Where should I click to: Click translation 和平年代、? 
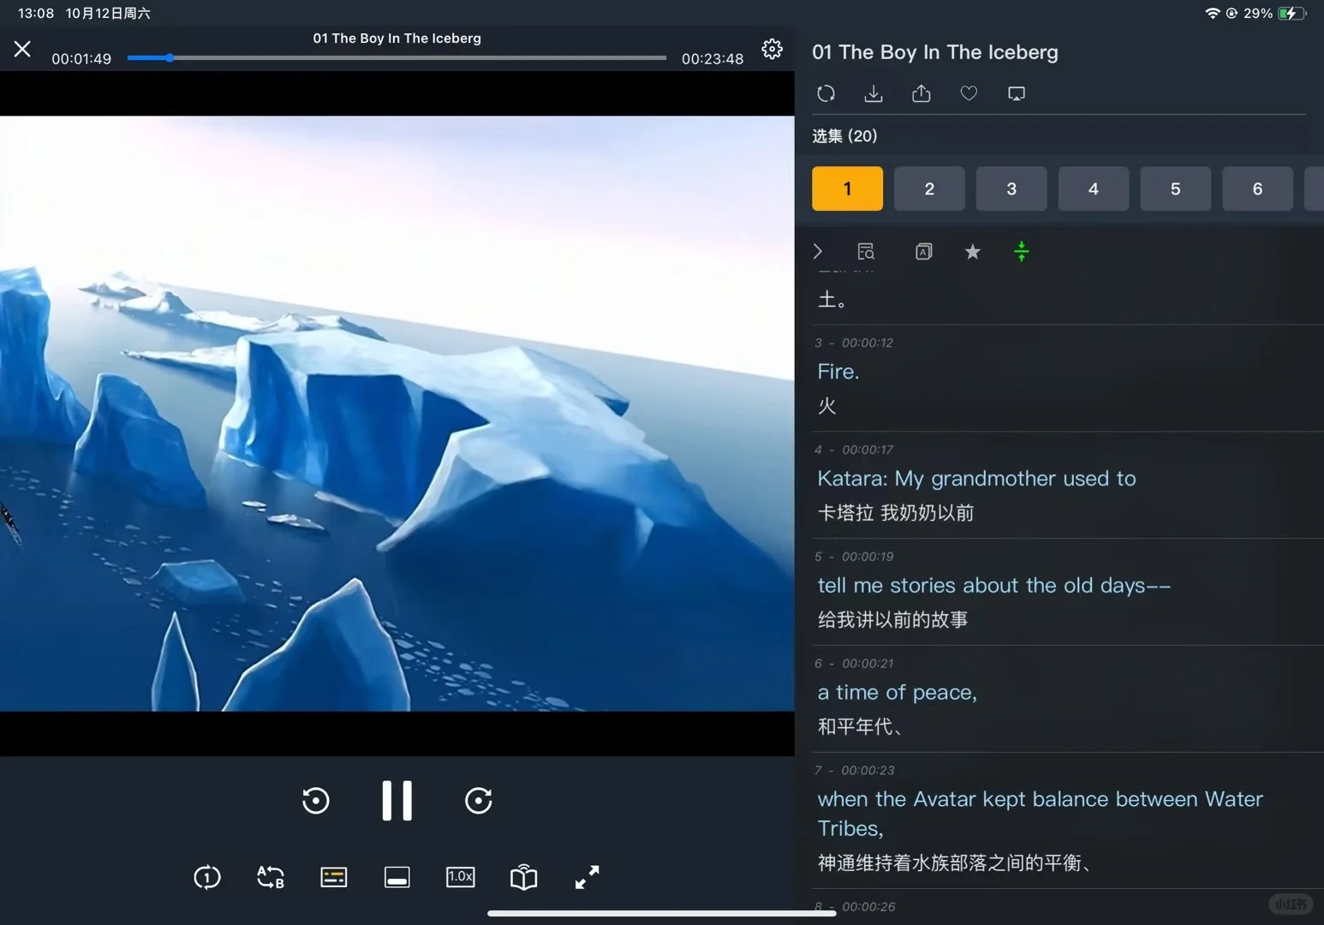pyautogui.click(x=860, y=727)
